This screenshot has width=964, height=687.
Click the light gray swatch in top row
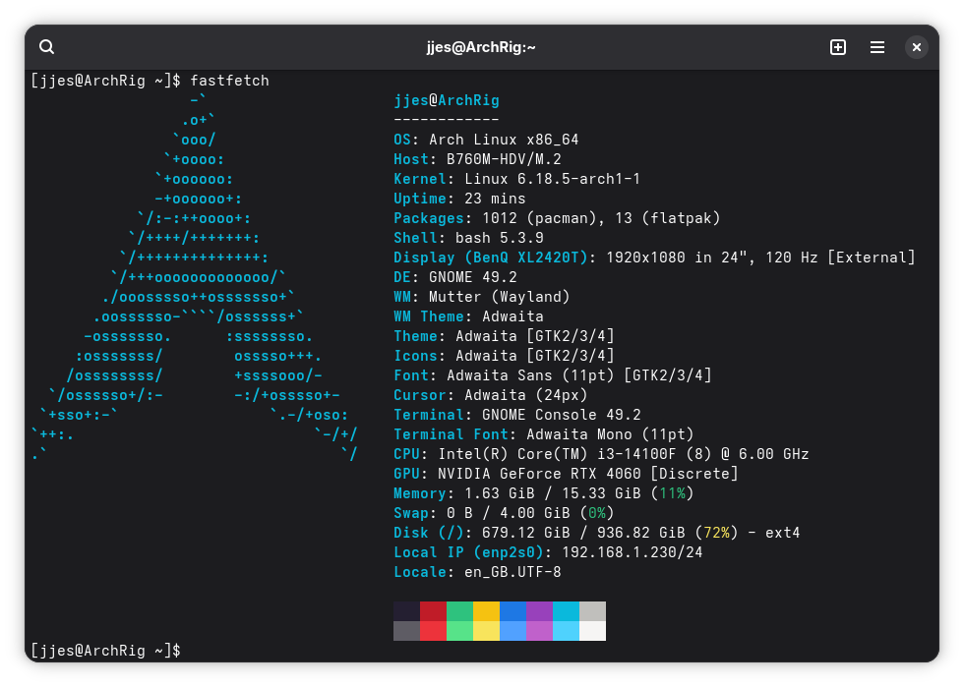[x=592, y=611]
